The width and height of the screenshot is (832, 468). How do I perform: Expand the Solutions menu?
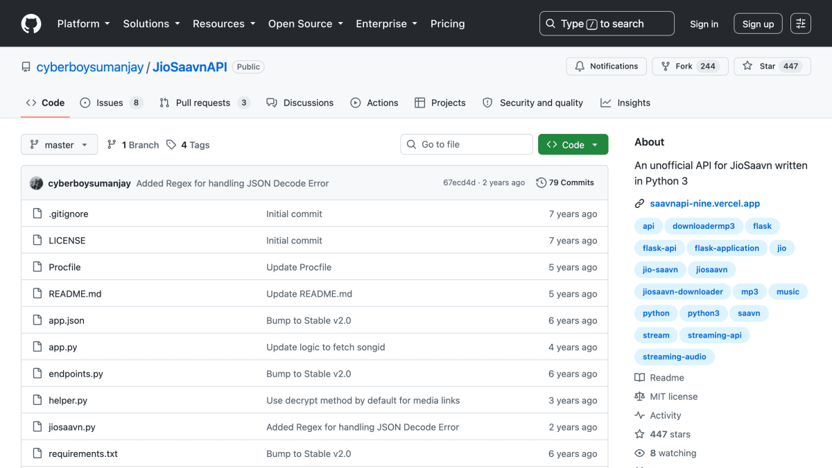152,24
